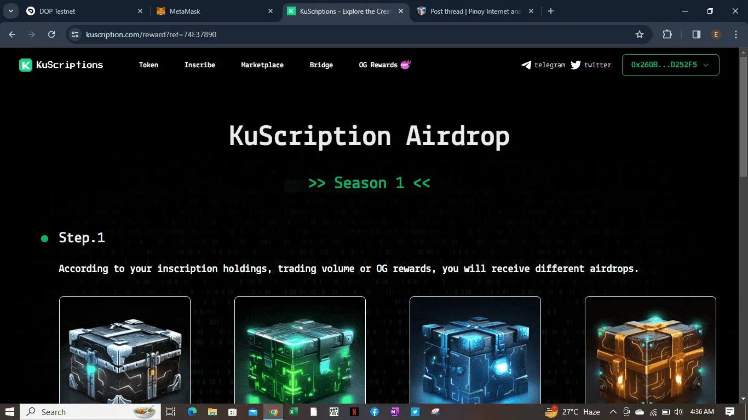Open the tab search dropdown arrow

[10, 11]
